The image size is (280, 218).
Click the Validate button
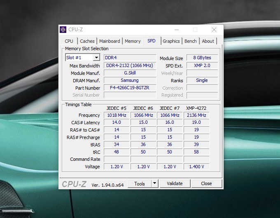[x=175, y=183]
